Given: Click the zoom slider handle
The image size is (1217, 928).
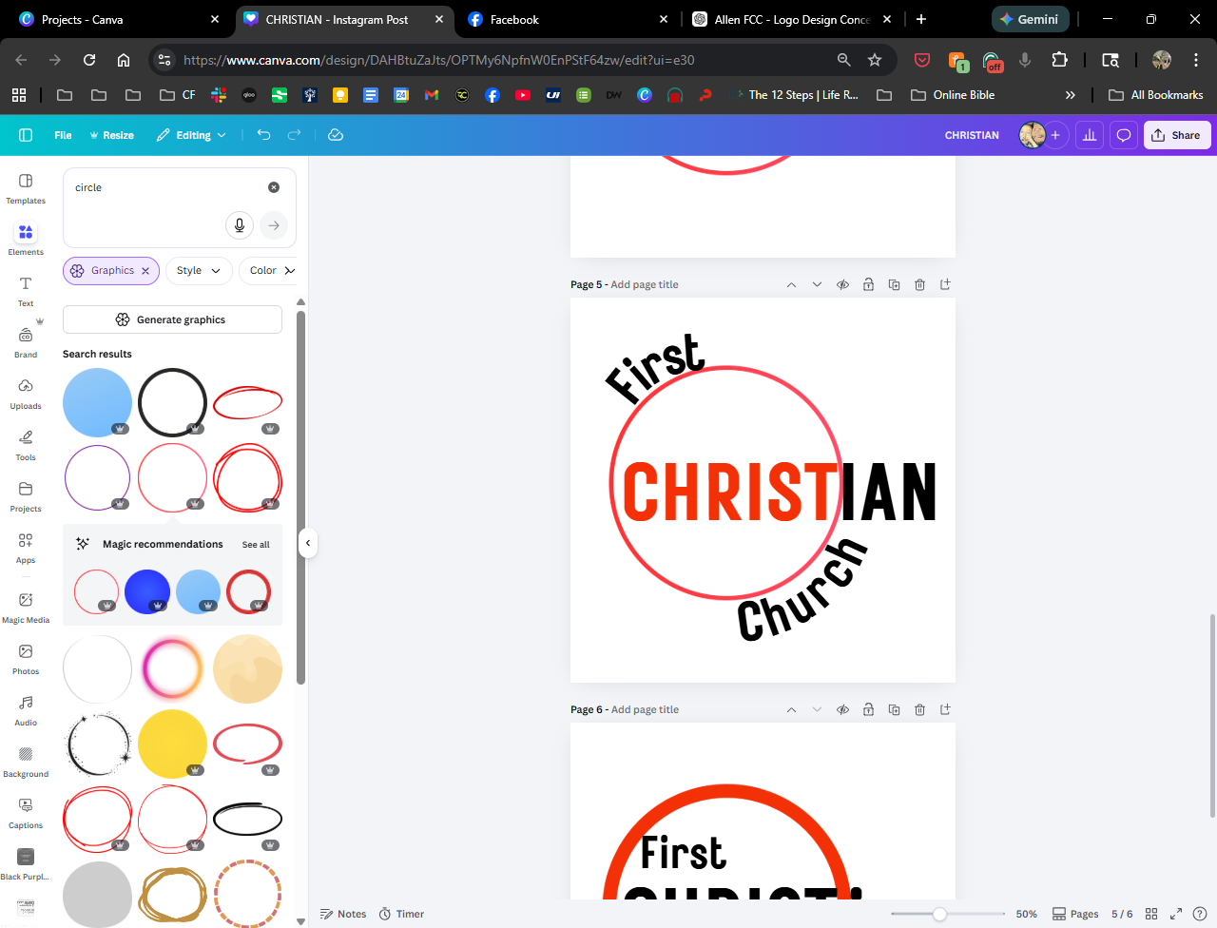Looking at the screenshot, I should [939, 914].
